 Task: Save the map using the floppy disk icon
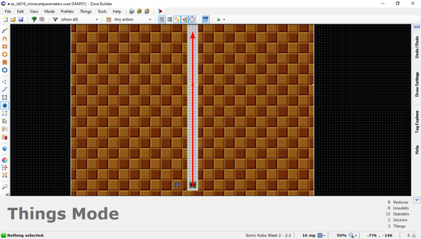[21, 19]
